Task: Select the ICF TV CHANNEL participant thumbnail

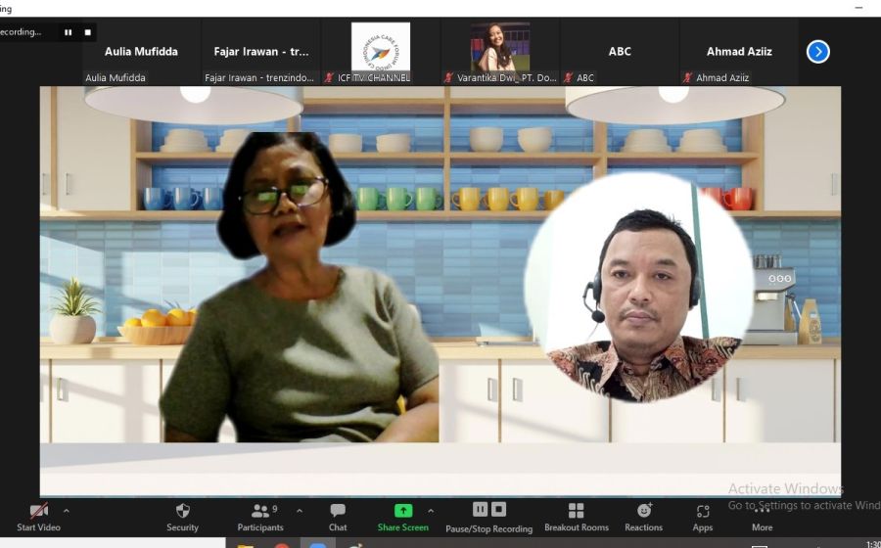Action: [381, 52]
